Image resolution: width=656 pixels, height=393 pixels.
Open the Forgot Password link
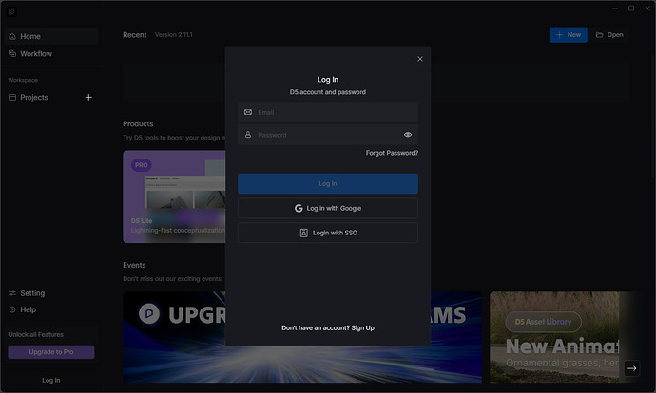click(392, 153)
